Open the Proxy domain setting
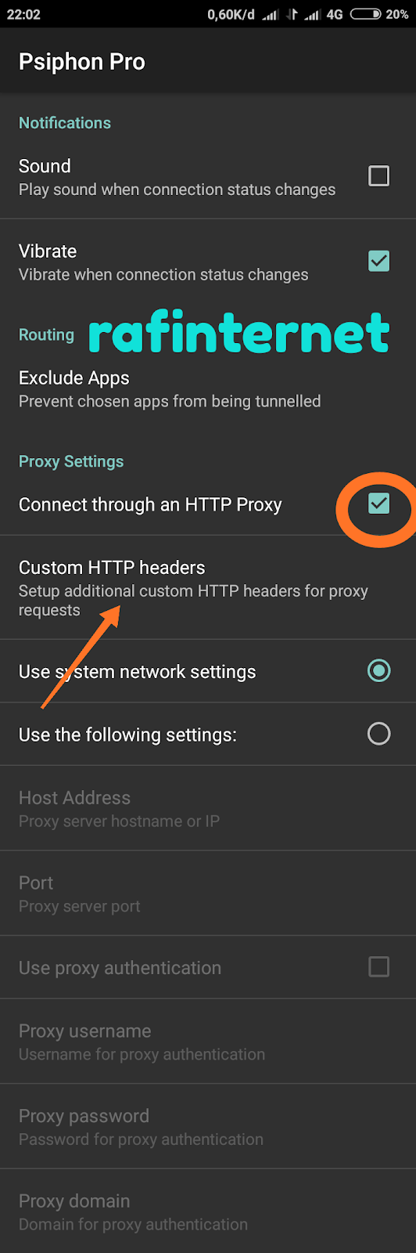The image size is (416, 1253). pos(208,1211)
